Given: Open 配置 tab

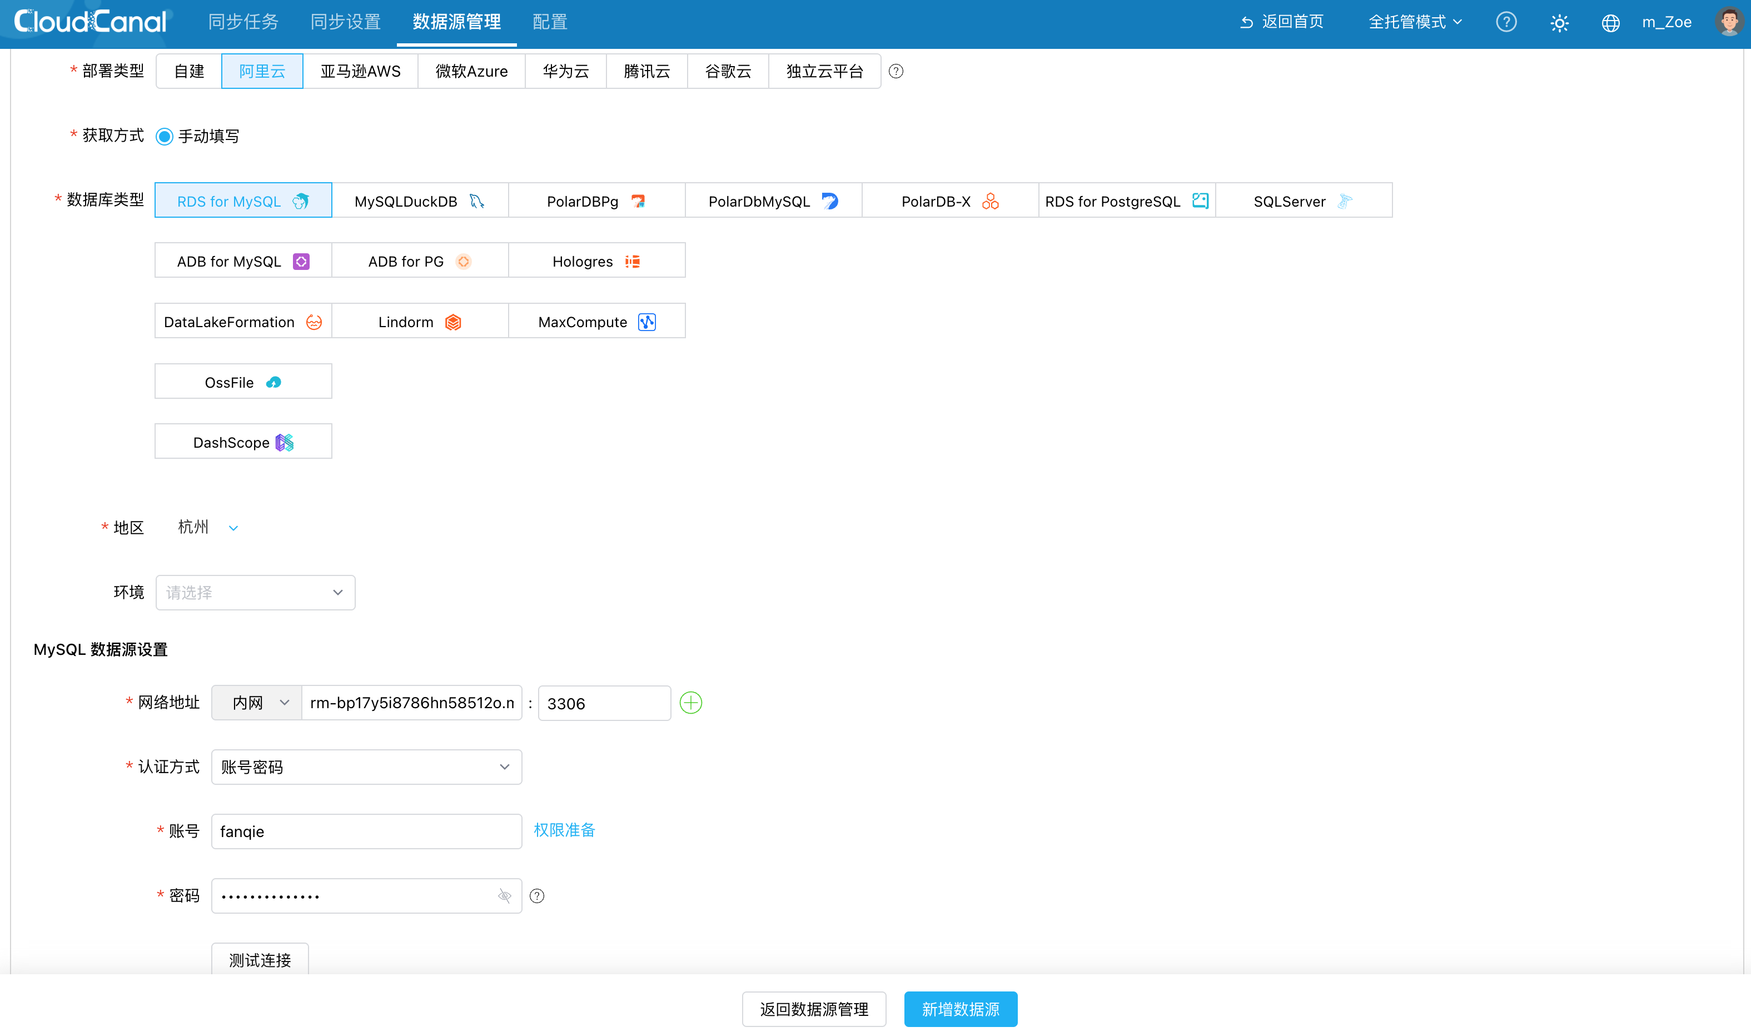Looking at the screenshot, I should (x=550, y=22).
